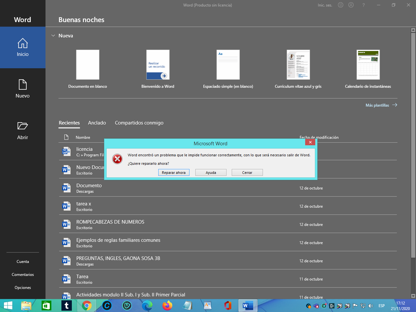
Task: Select the Nuevo document icon in sidebar
Action: (23, 84)
